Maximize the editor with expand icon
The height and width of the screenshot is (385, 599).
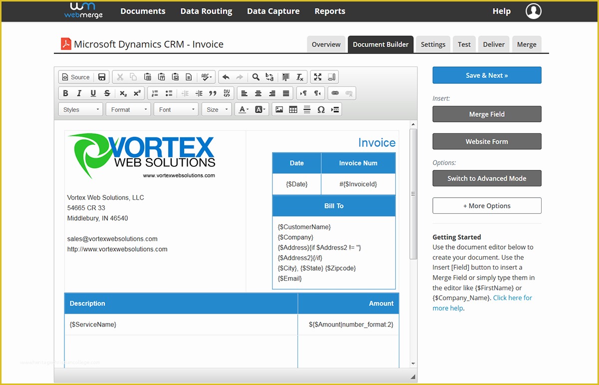click(x=317, y=77)
